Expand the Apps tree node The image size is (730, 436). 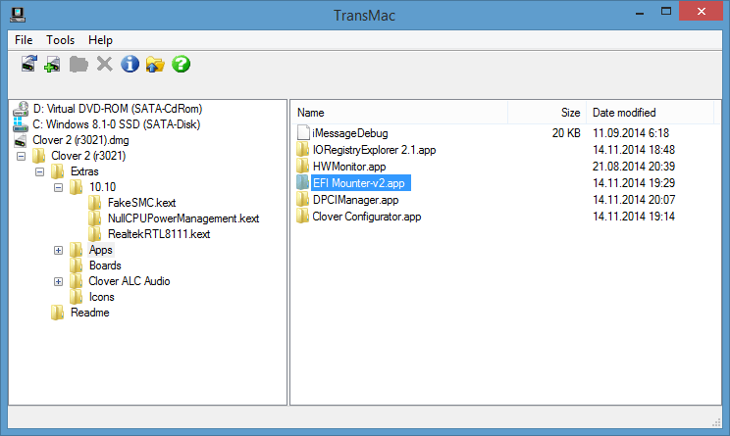(x=58, y=251)
